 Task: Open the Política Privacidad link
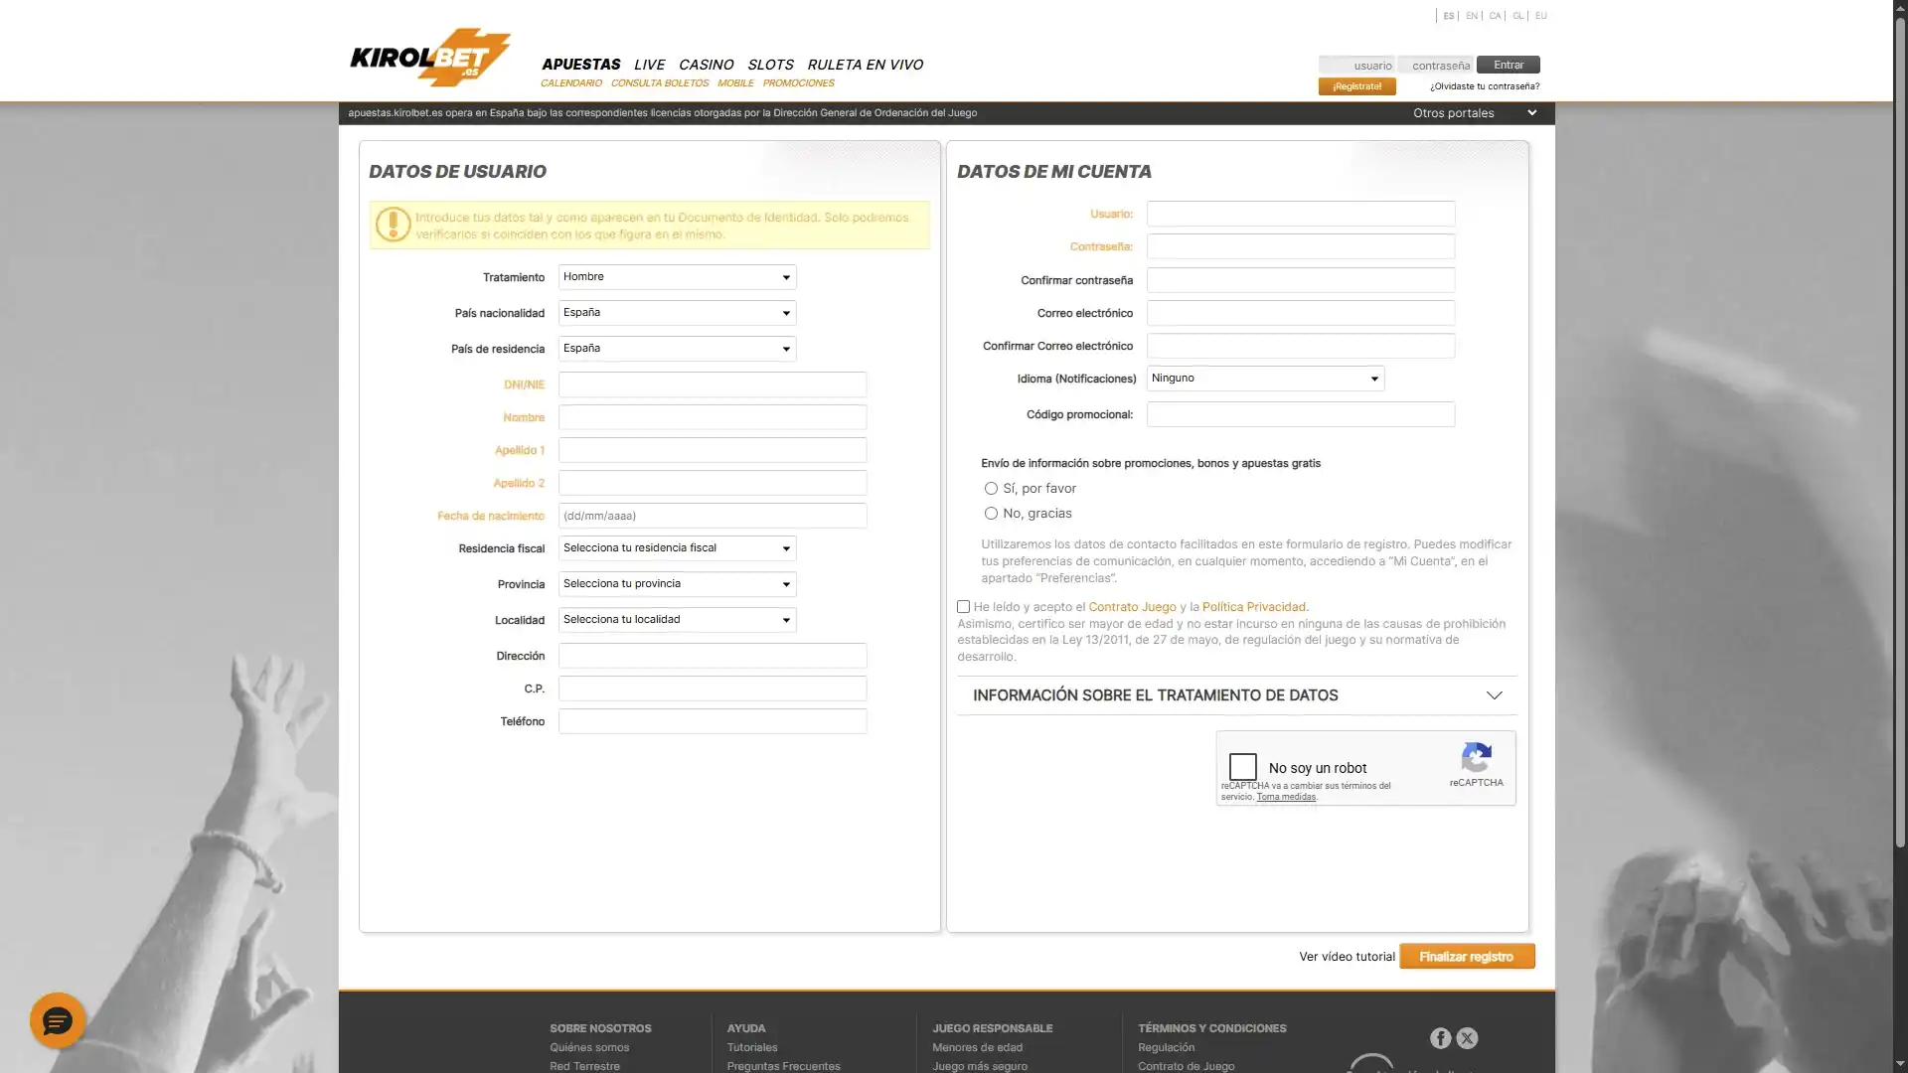[1253, 607]
